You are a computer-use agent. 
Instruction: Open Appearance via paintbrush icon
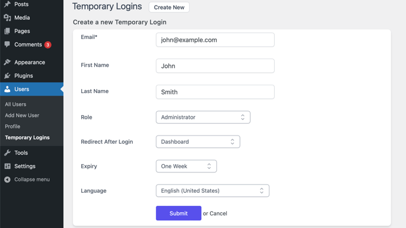[7, 62]
